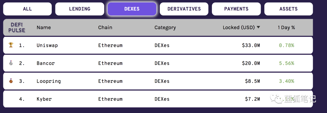The height and width of the screenshot is (113, 327).
Task: Click the Chain column header
Action: (105, 27)
